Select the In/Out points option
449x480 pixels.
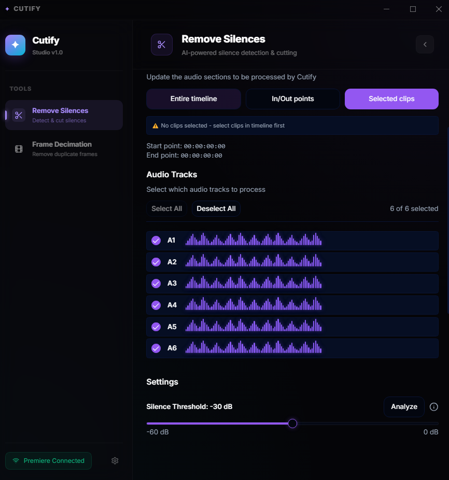293,99
